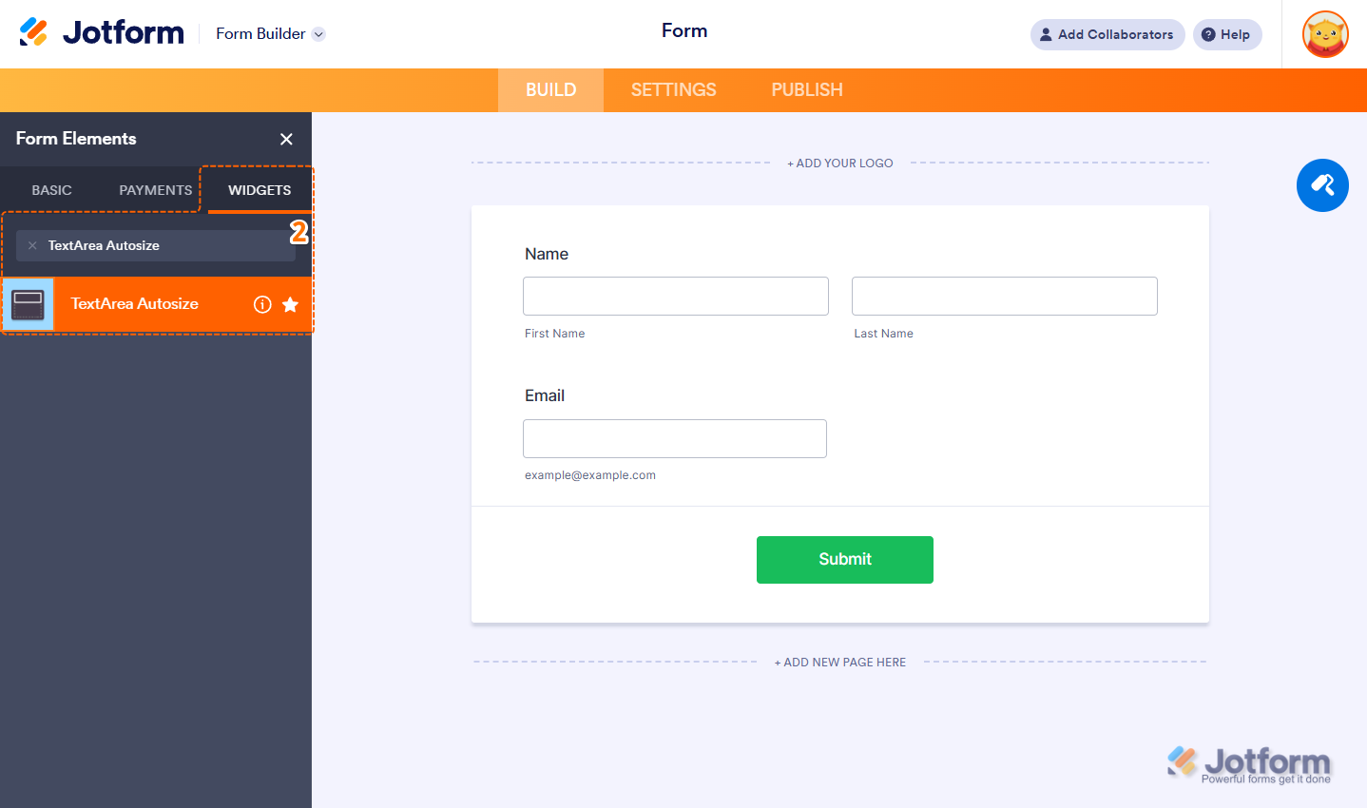Image resolution: width=1367 pixels, height=808 pixels.
Task: Open Help using the question mark icon
Action: point(1226,34)
